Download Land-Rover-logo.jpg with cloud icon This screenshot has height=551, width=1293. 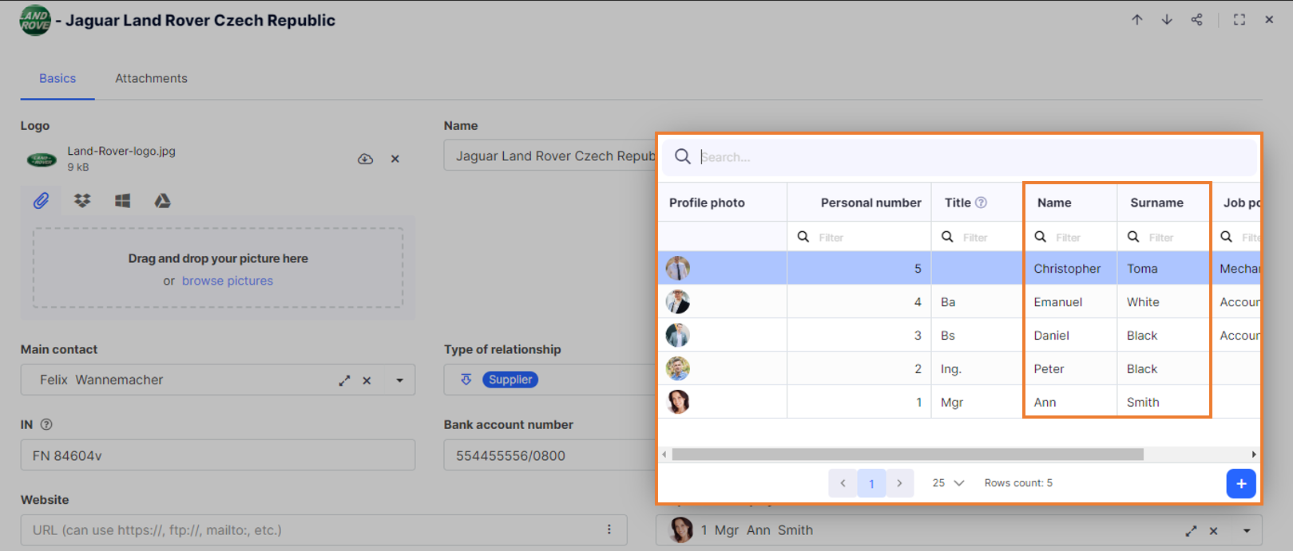pyautogui.click(x=365, y=159)
